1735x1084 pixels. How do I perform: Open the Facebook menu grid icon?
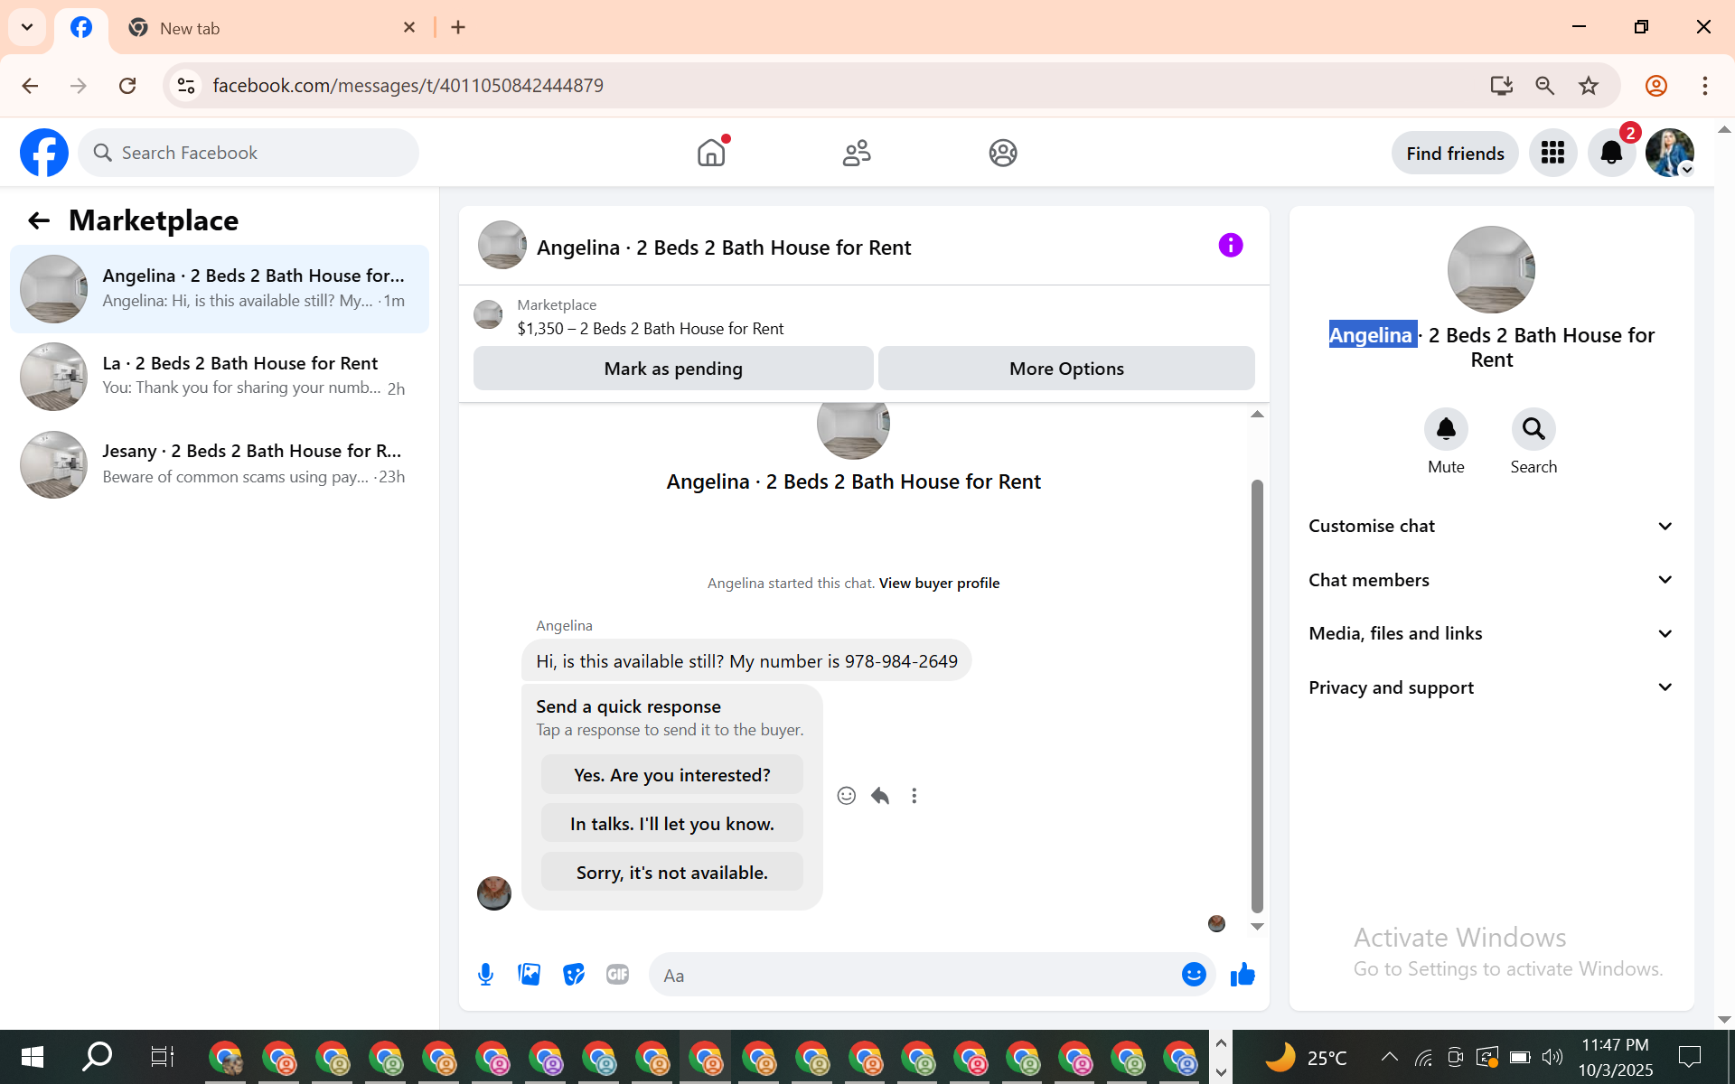[1552, 153]
